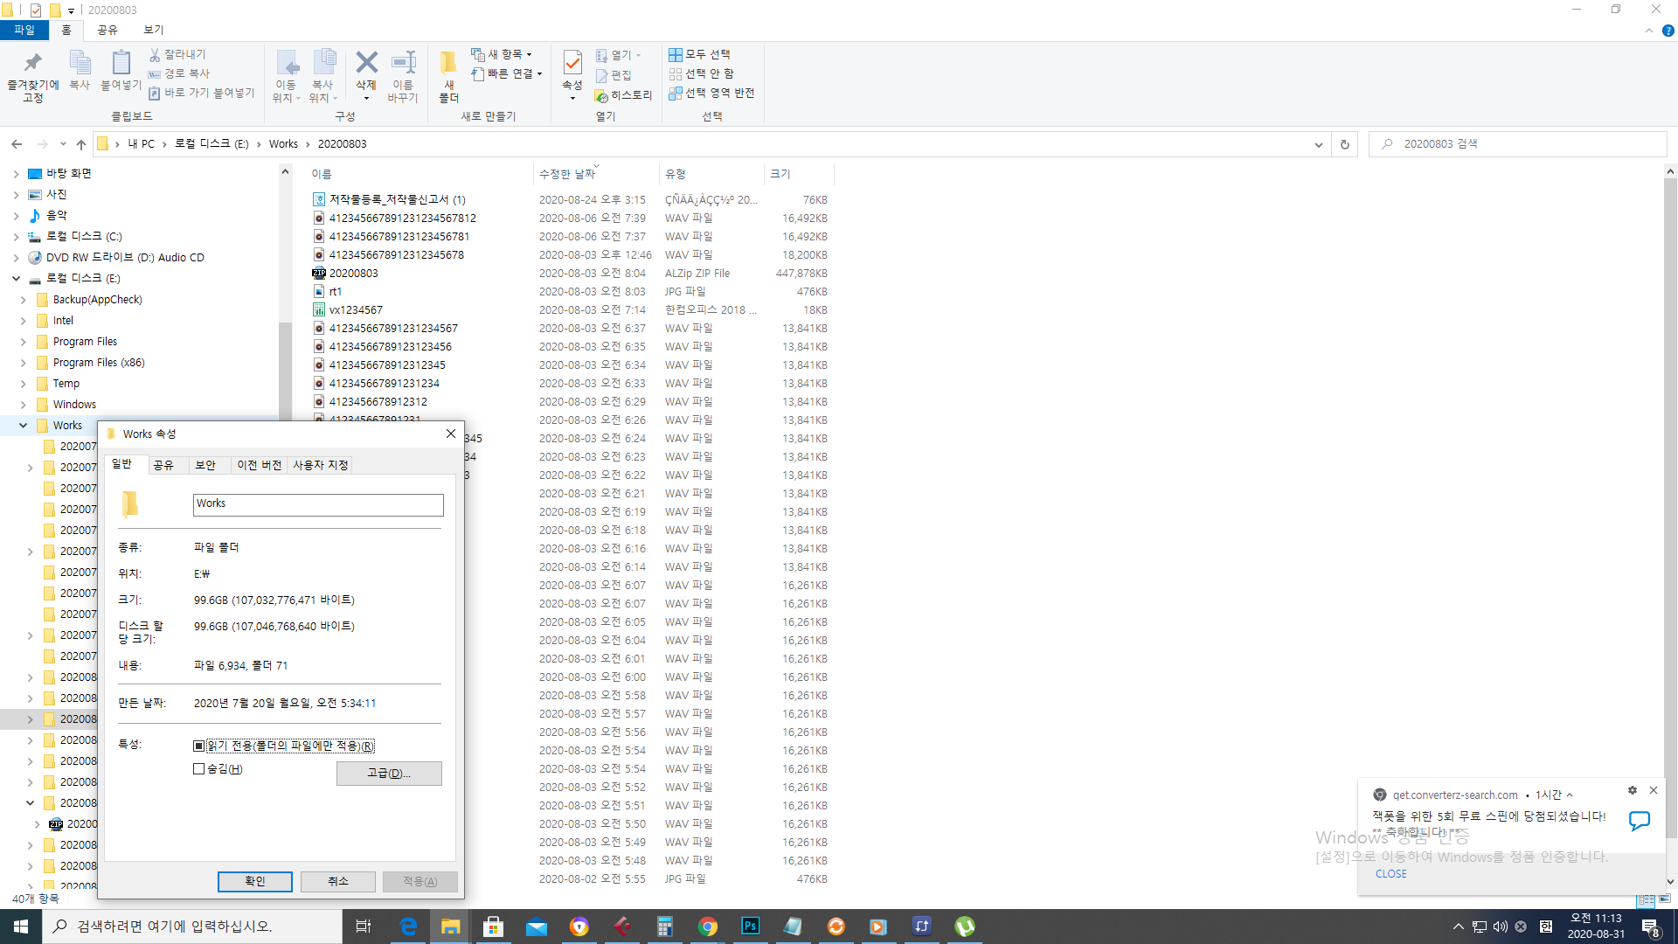This screenshot has width=1678, height=944.
Task: Click the Delete (삭제) ribbon icon
Action: click(x=366, y=64)
